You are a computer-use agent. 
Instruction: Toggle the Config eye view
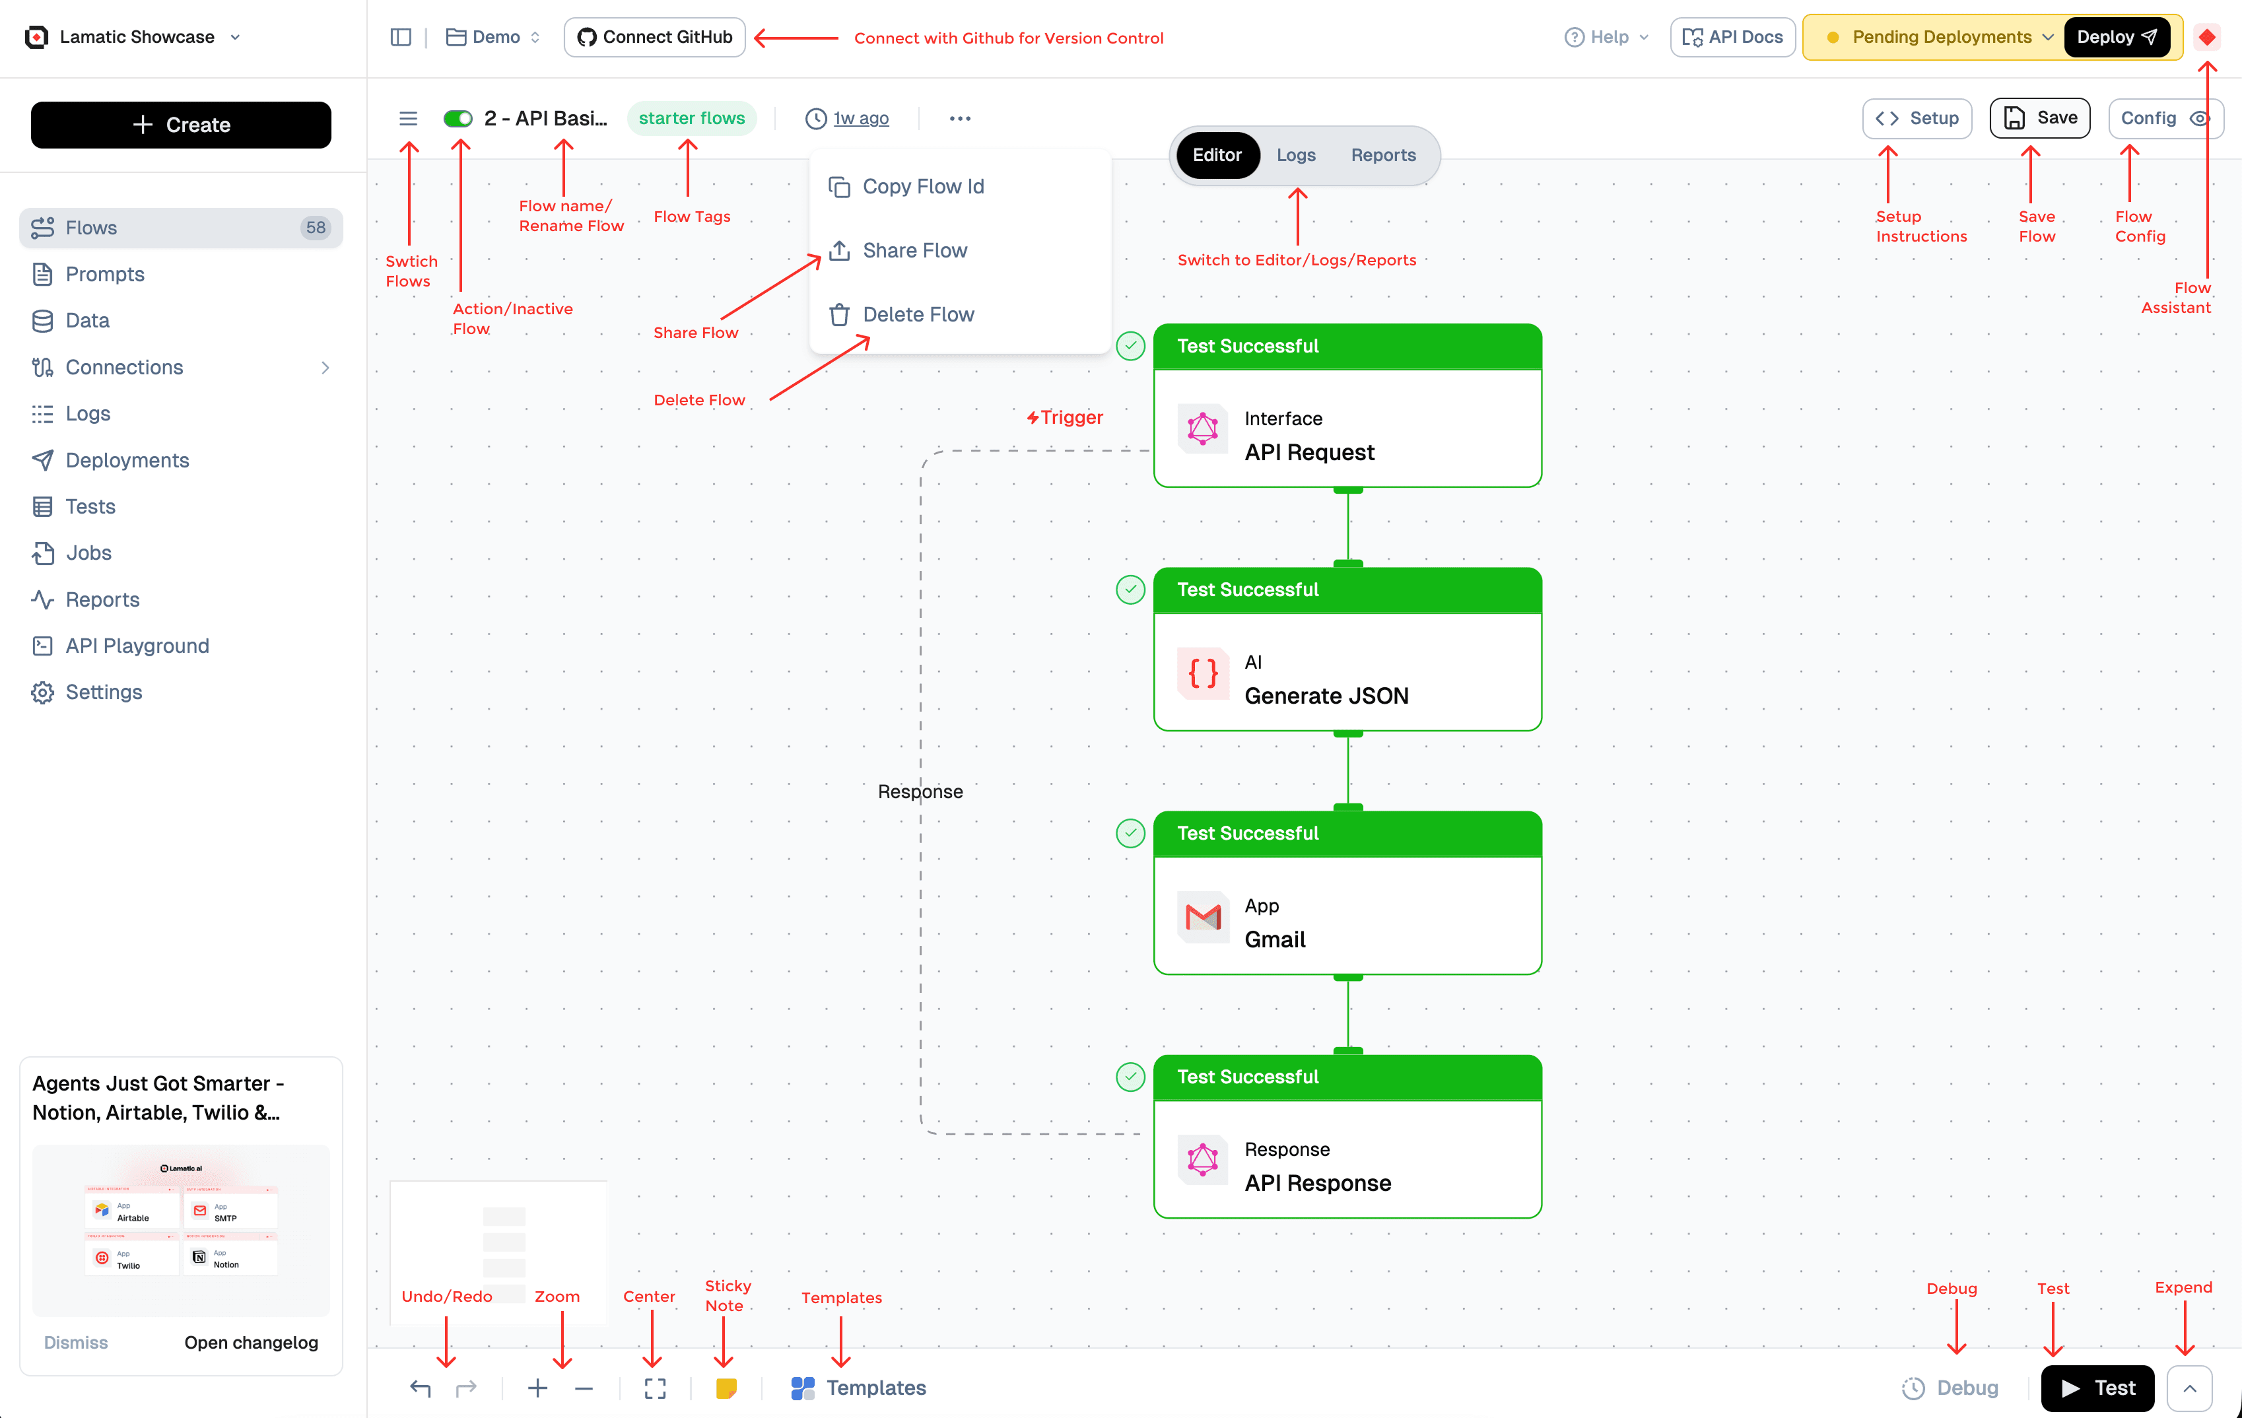[x=2199, y=118]
